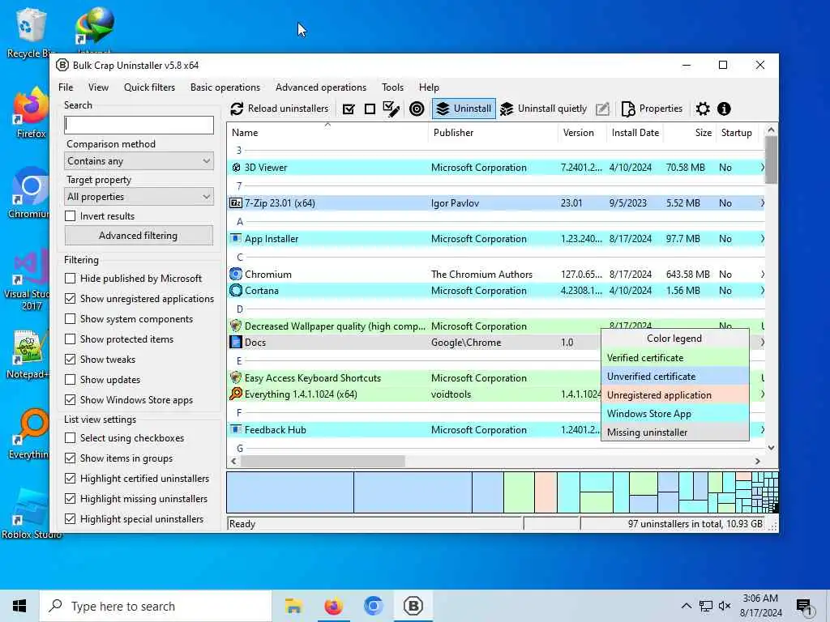Sort by the Version column header
The image size is (830, 622).
pyautogui.click(x=582, y=133)
